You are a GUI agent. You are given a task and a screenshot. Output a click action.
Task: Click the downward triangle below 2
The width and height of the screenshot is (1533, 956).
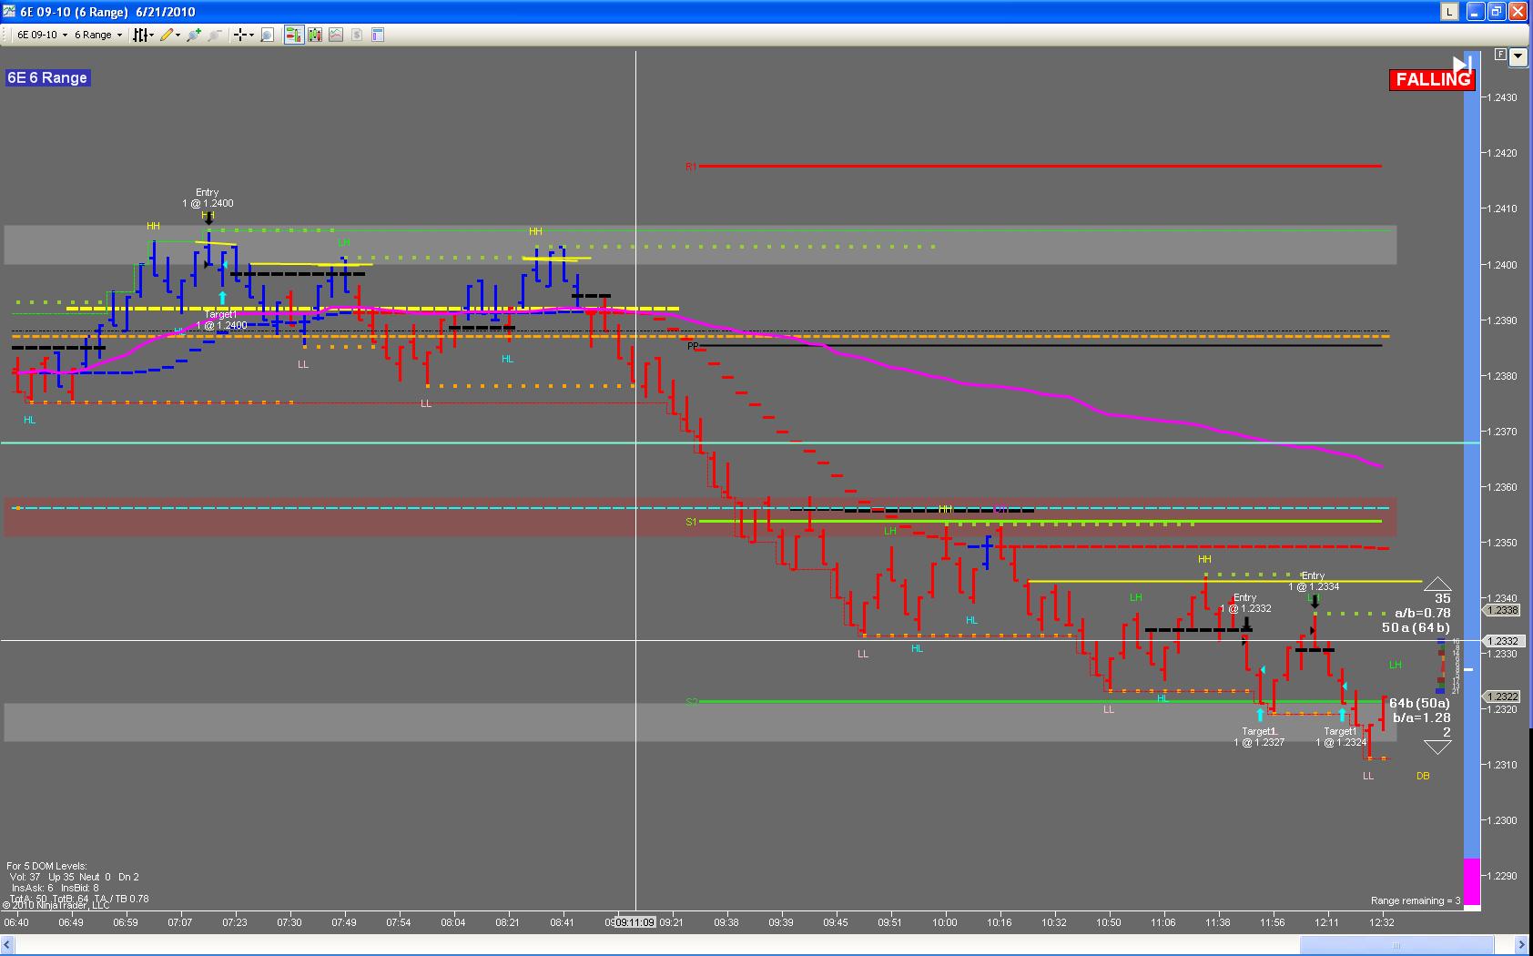pyautogui.click(x=1437, y=748)
